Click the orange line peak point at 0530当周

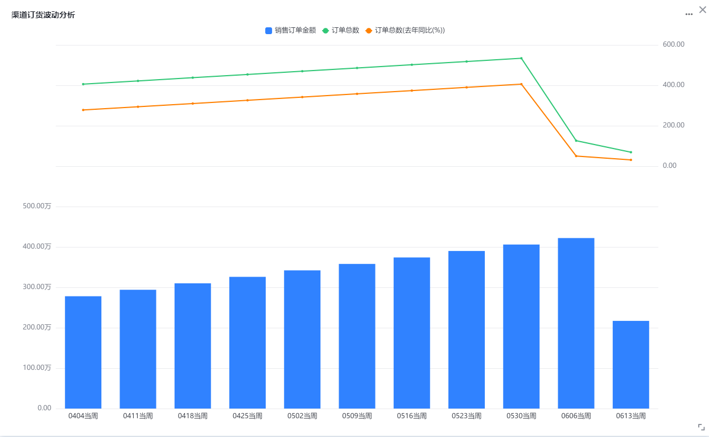coord(521,84)
